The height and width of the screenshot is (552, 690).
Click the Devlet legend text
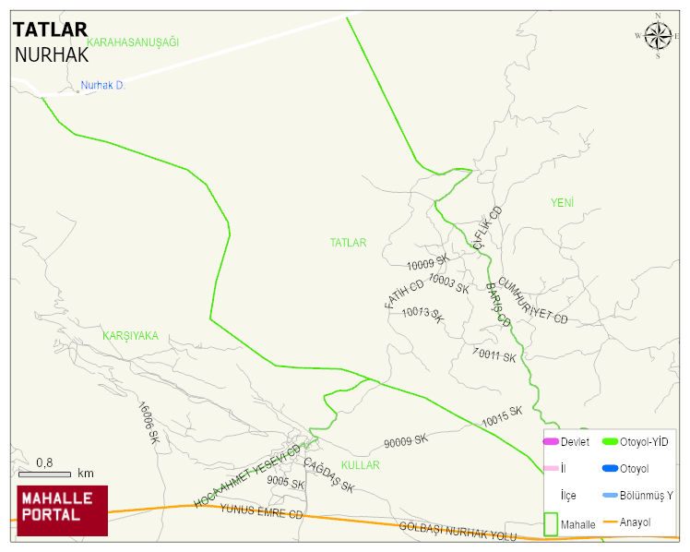(575, 441)
